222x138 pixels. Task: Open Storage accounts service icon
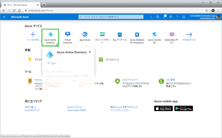[x=102, y=34]
